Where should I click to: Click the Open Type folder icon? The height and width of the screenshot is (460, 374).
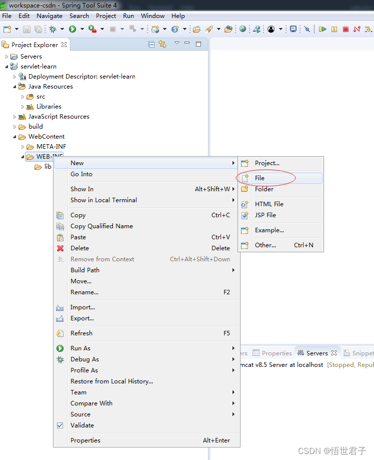196,29
